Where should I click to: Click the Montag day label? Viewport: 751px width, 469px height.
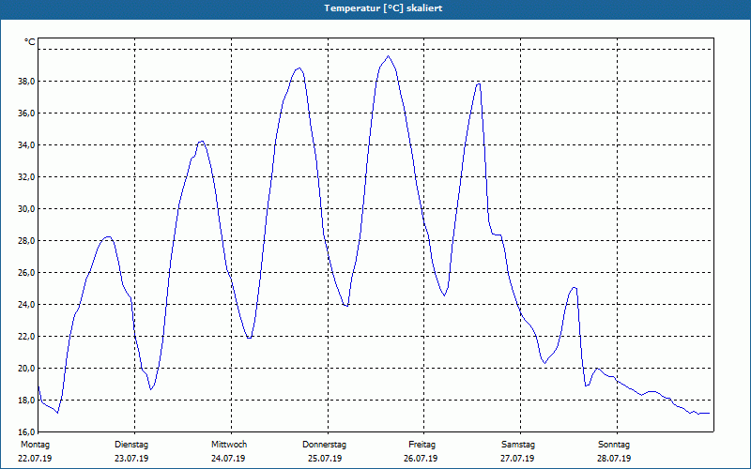coord(35,445)
